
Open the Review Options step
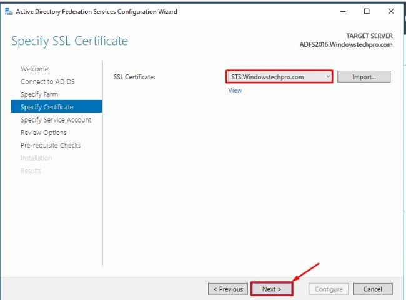click(x=44, y=132)
